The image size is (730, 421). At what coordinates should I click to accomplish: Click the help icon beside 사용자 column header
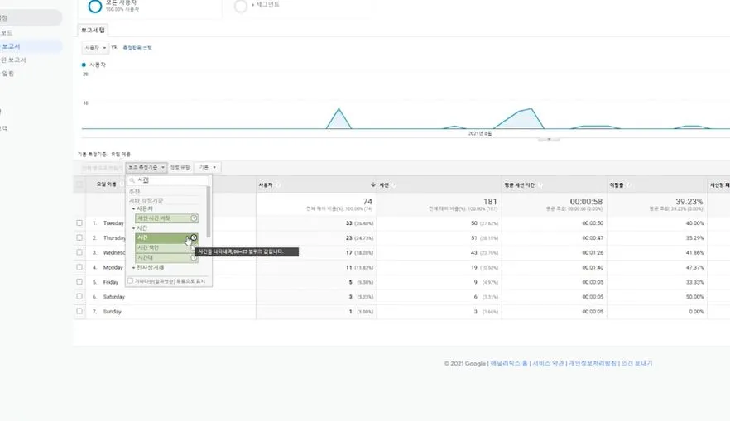[x=278, y=185]
